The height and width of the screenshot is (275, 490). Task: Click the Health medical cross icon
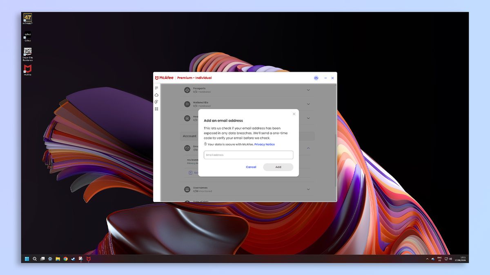tap(187, 118)
